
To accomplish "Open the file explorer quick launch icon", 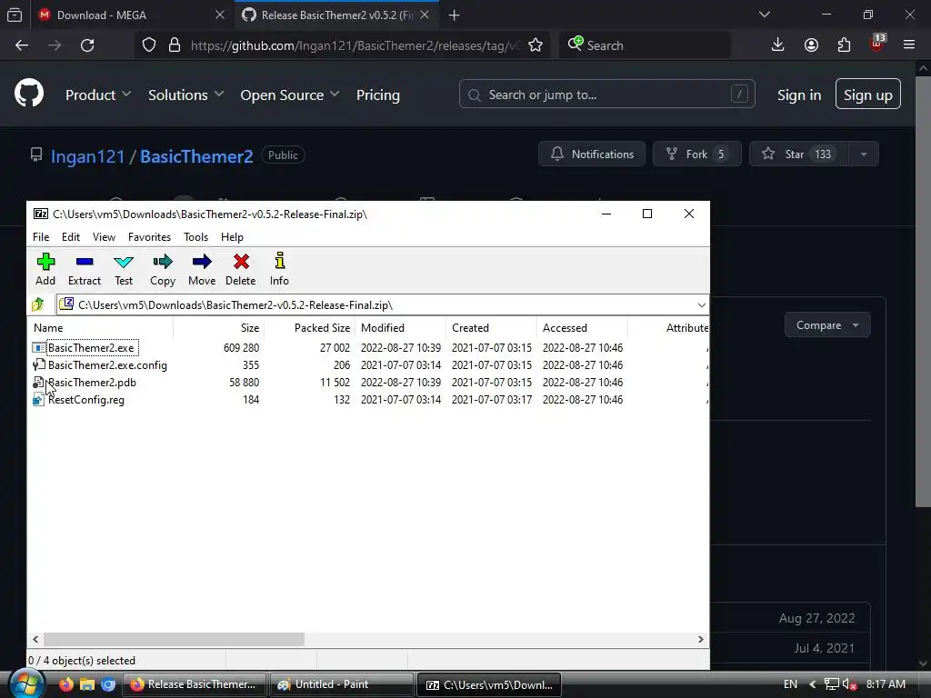I will point(87,684).
